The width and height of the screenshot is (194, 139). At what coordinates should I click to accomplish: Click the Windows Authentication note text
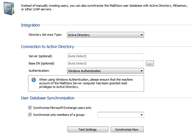[x=86, y=83]
